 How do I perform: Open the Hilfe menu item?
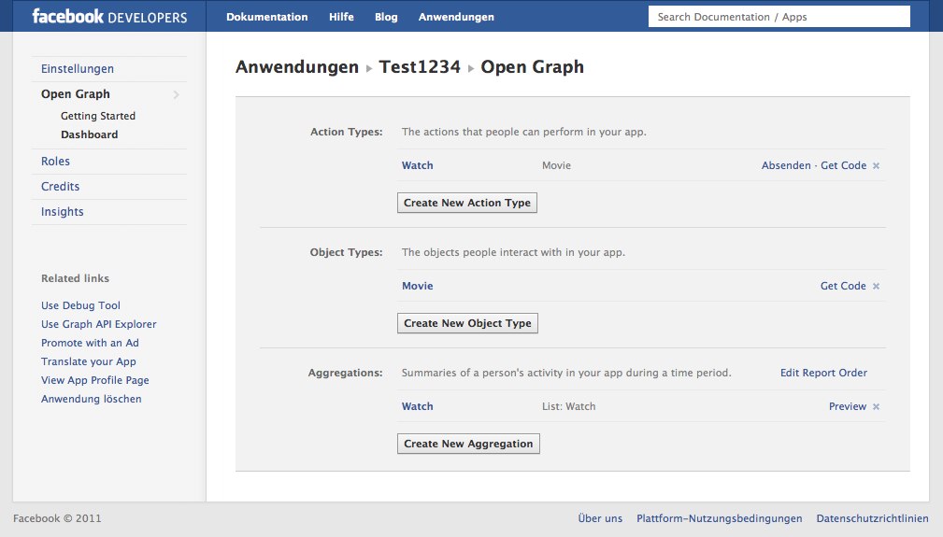341,17
